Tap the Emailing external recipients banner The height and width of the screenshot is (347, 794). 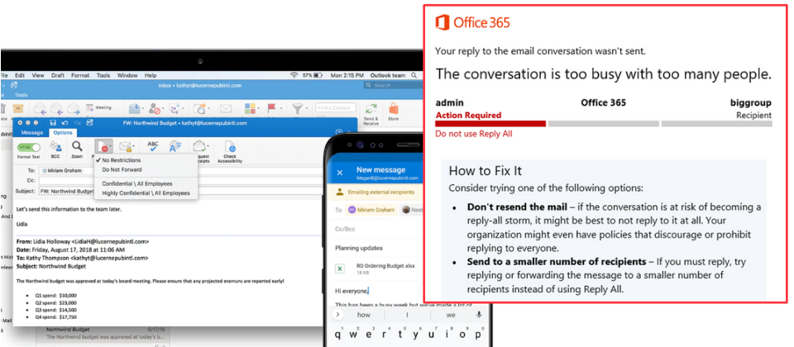pyautogui.click(x=375, y=193)
